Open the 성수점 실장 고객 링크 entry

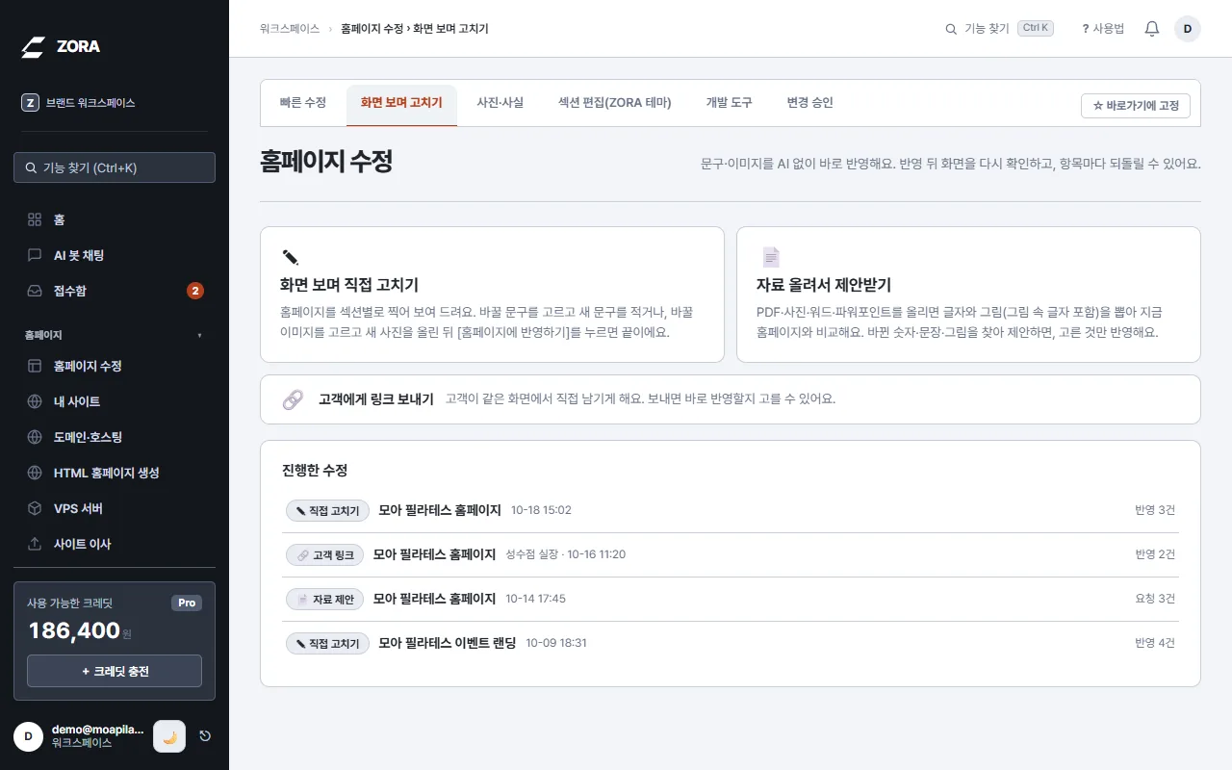point(731,554)
